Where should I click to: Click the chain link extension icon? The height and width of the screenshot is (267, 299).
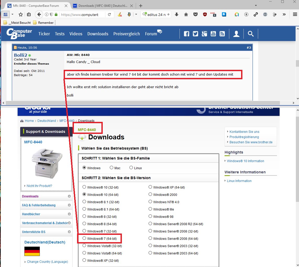coord(256,14)
